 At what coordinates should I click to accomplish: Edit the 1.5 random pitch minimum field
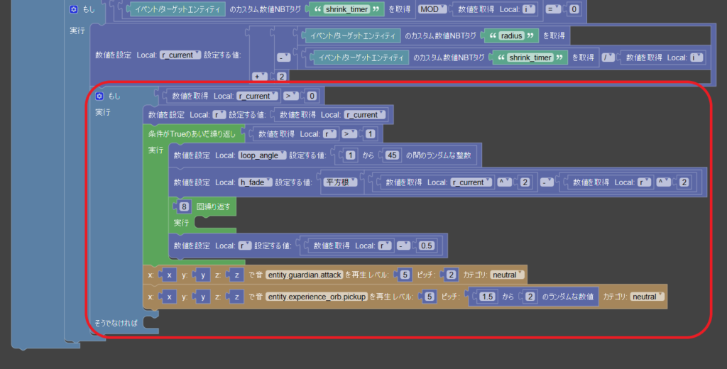pos(487,297)
